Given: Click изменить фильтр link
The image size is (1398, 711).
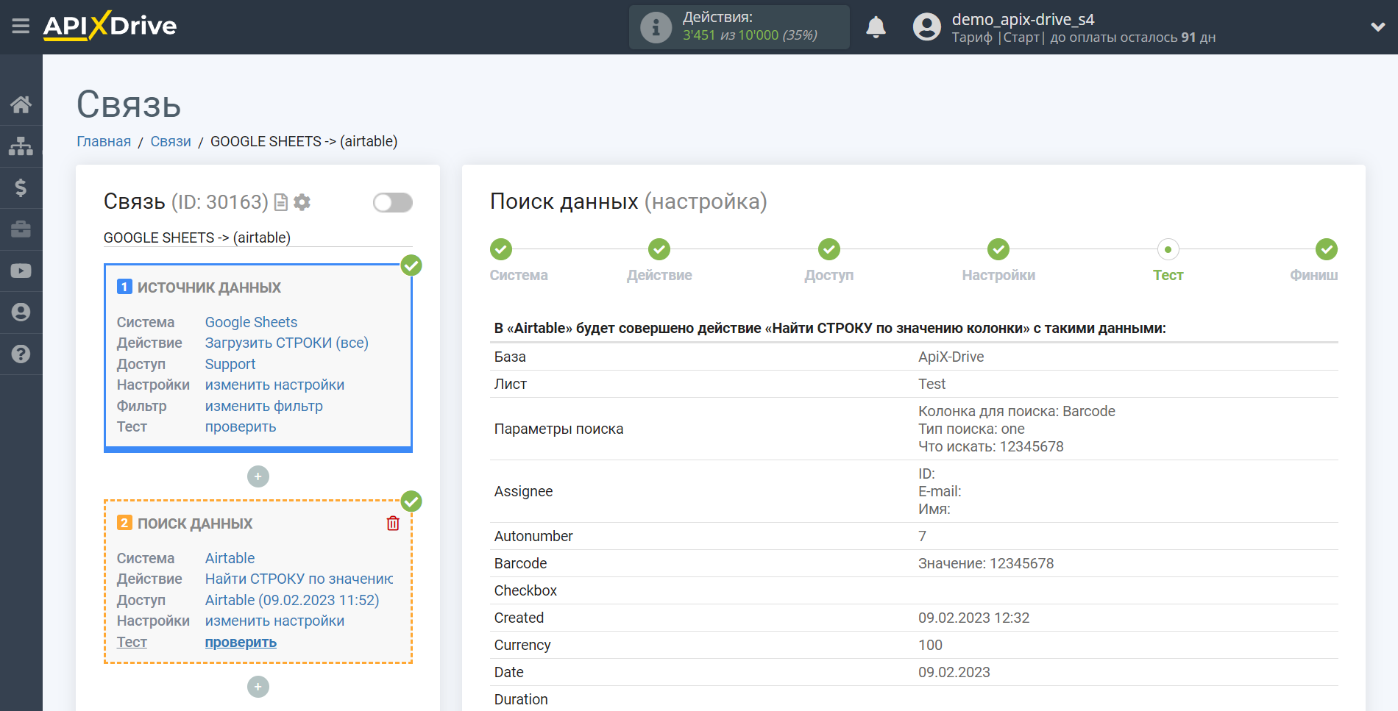Looking at the screenshot, I should [x=263, y=406].
